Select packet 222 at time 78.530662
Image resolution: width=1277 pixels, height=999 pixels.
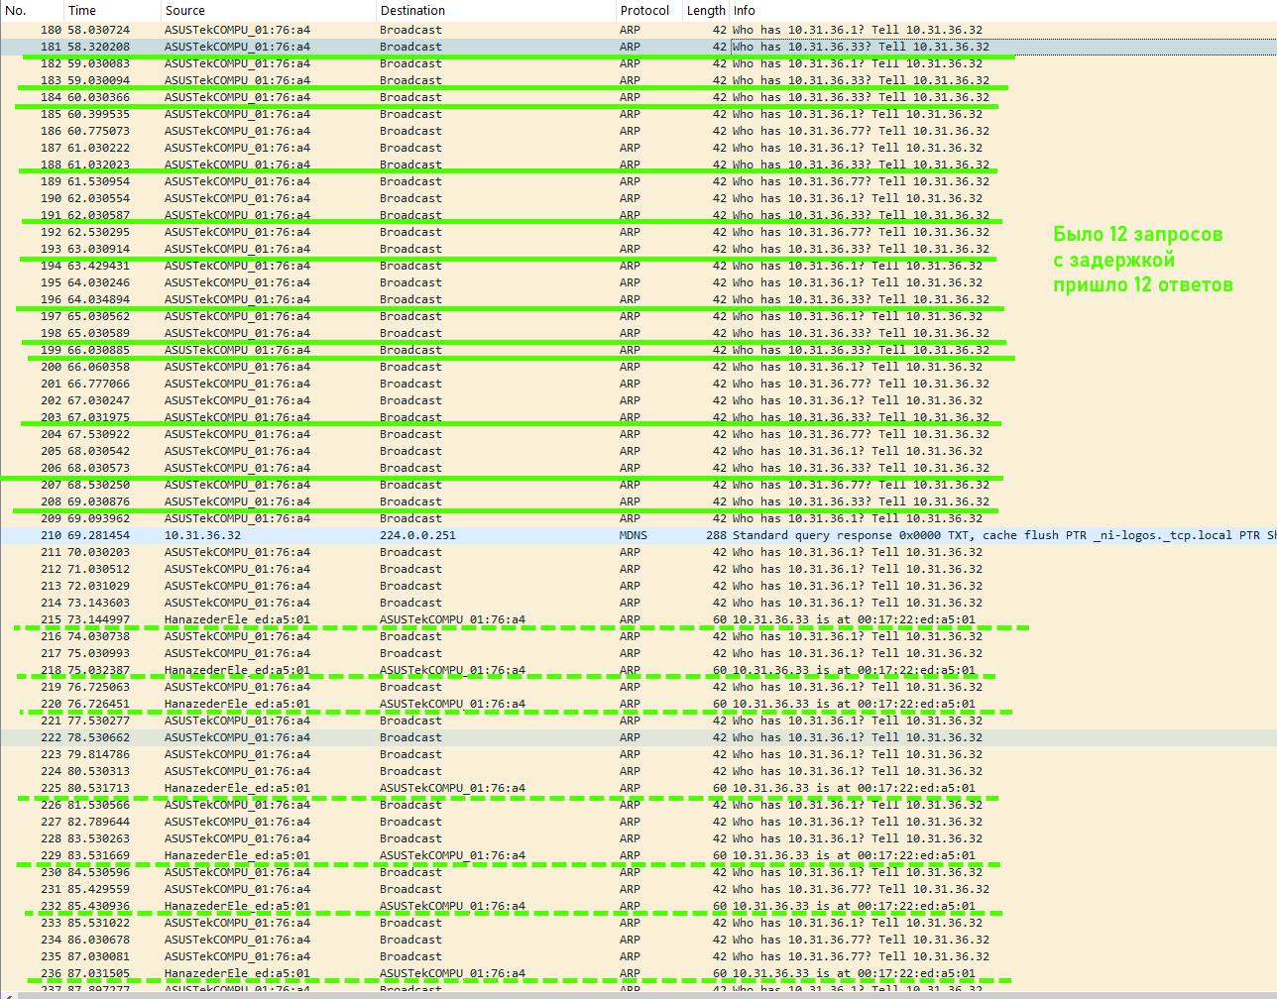pyautogui.click(x=397, y=737)
